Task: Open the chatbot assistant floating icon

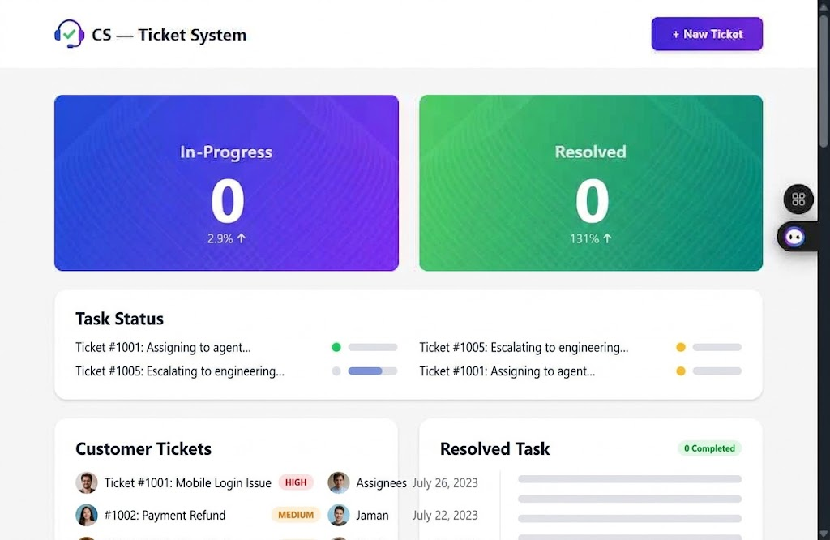Action: point(794,237)
